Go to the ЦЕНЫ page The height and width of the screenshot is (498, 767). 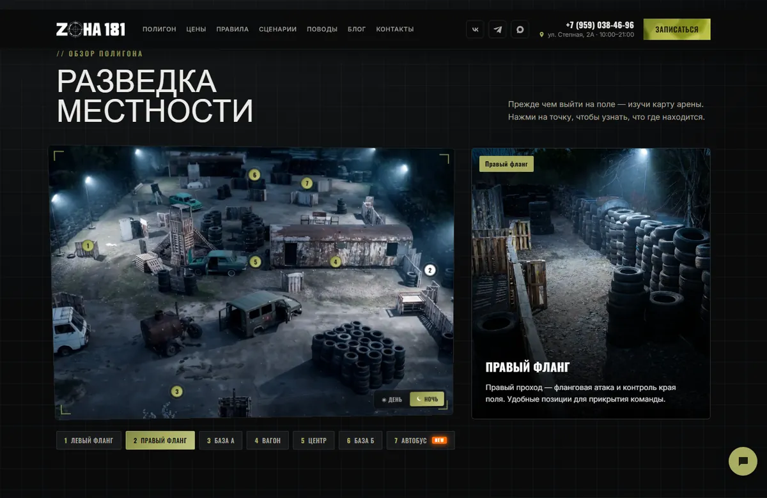tap(196, 29)
